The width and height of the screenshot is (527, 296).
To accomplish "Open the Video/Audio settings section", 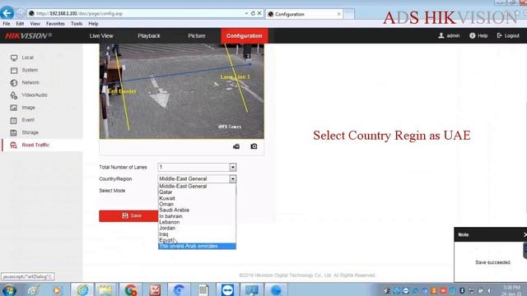I will coord(35,95).
